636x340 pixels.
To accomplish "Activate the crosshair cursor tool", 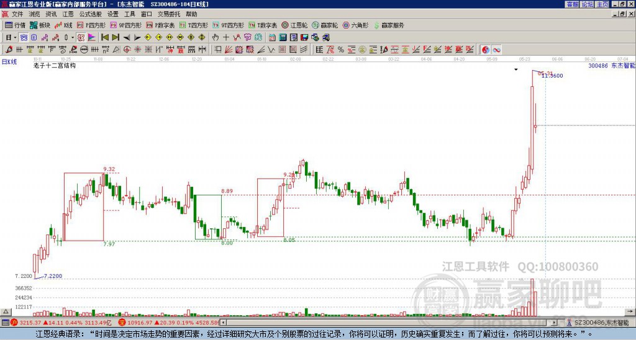I will (226, 38).
